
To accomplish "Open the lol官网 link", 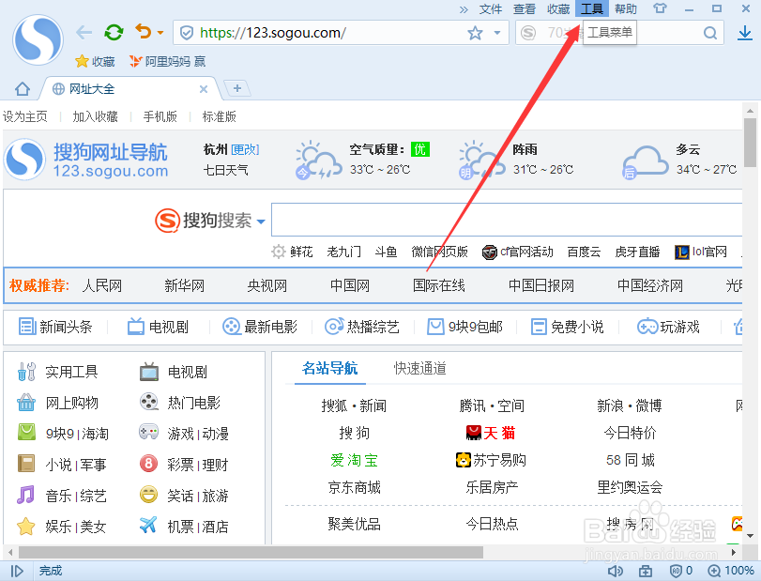I will [x=701, y=252].
